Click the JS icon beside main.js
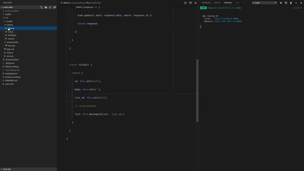304x171 pixels. coord(5,53)
